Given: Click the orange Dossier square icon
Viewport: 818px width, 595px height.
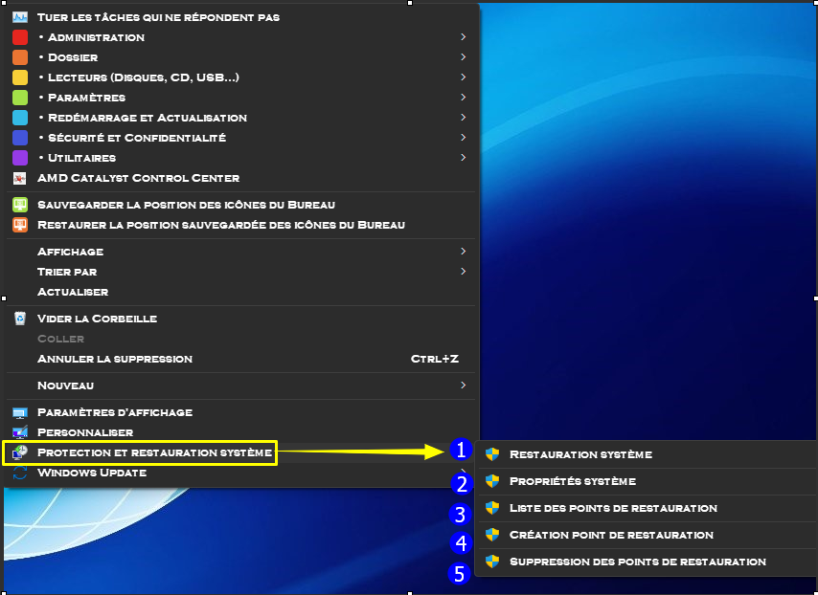Looking at the screenshot, I should [20, 57].
